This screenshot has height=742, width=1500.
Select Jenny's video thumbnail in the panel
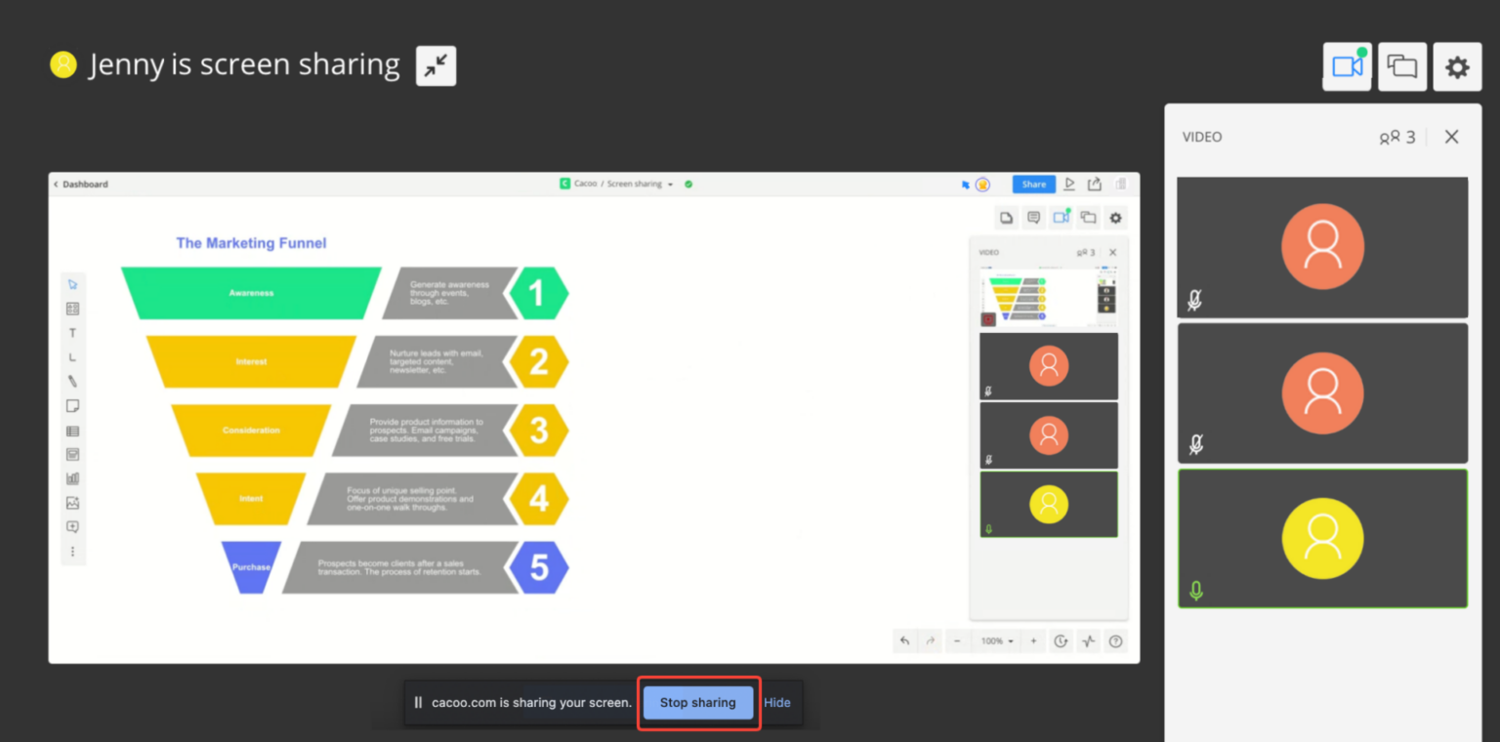1322,538
